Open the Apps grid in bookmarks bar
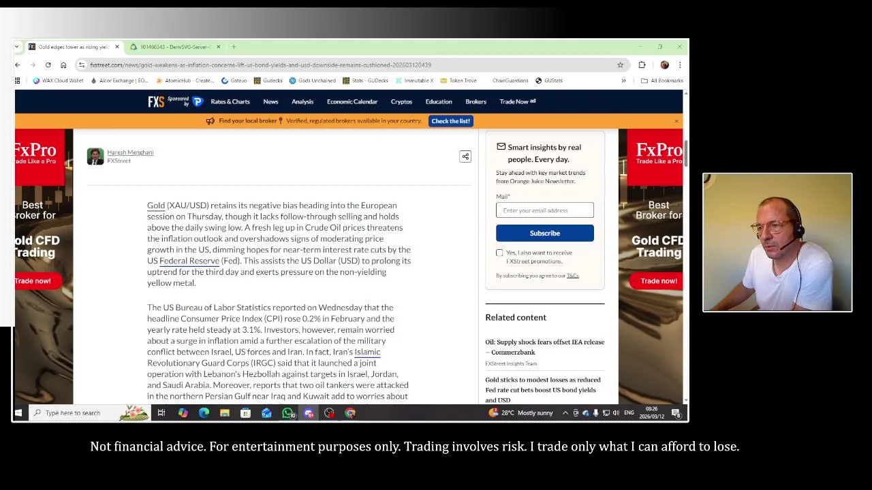The image size is (872, 490). tap(18, 80)
